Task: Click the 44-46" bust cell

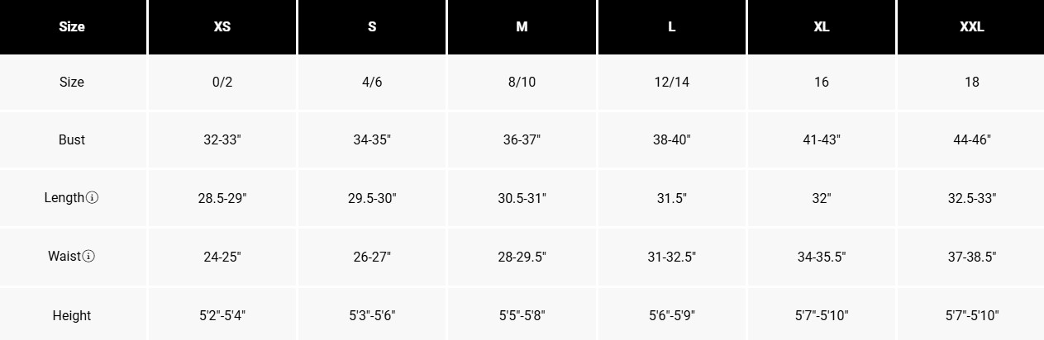Action: pyautogui.click(x=971, y=139)
